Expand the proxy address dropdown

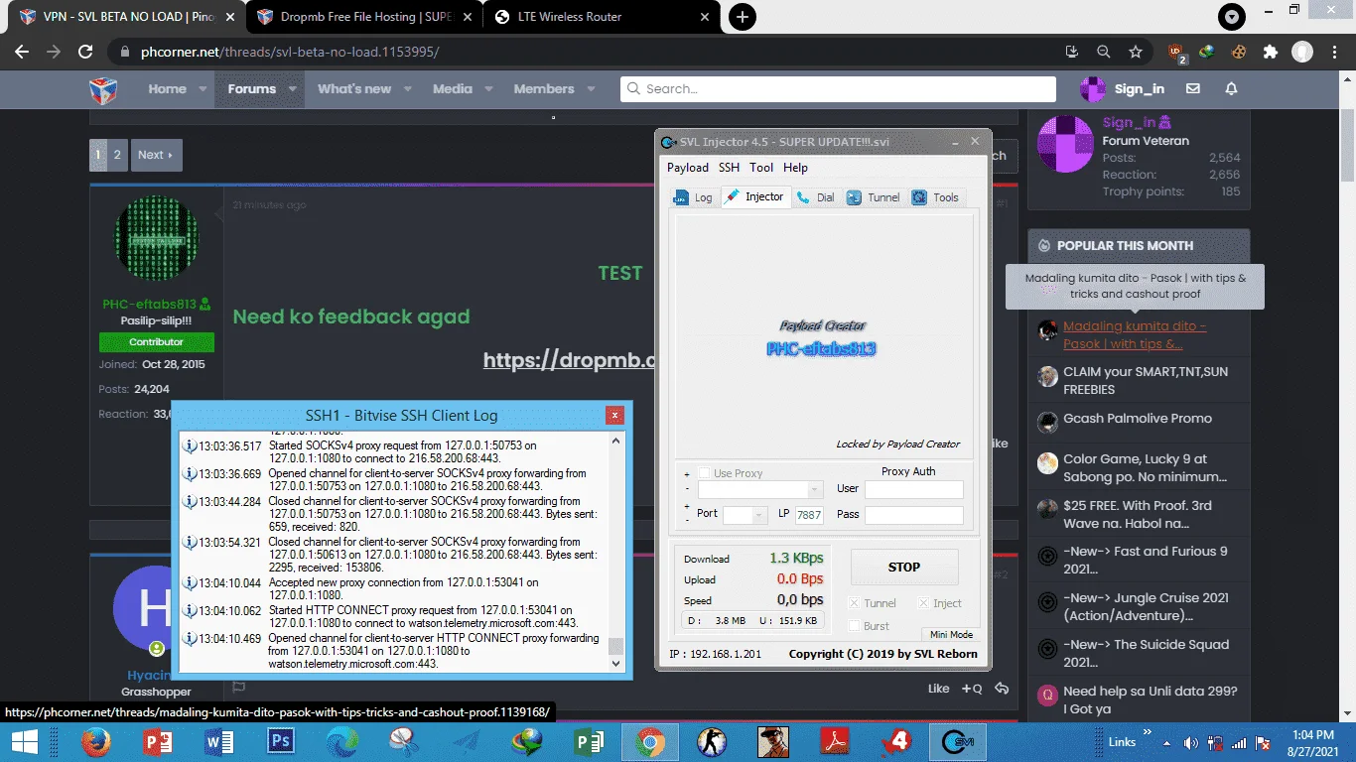point(815,490)
